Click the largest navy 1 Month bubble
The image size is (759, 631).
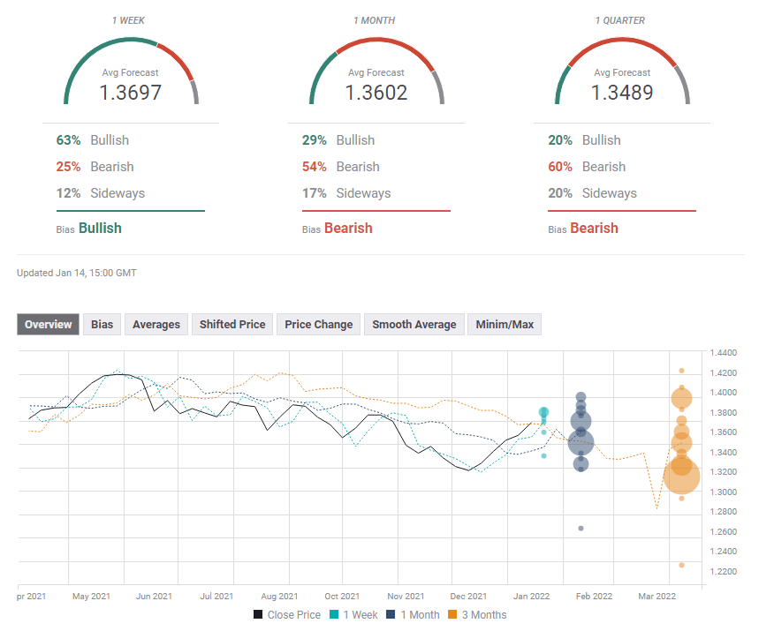(x=581, y=442)
